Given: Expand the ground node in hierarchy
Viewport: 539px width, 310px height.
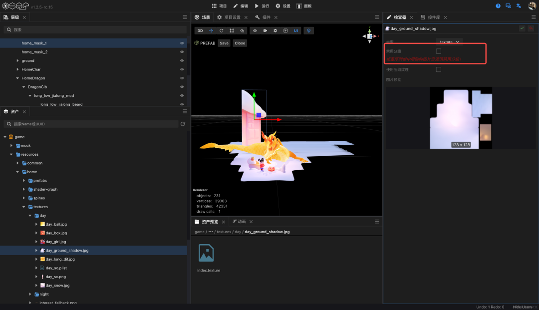Looking at the screenshot, I should click(x=17, y=60).
